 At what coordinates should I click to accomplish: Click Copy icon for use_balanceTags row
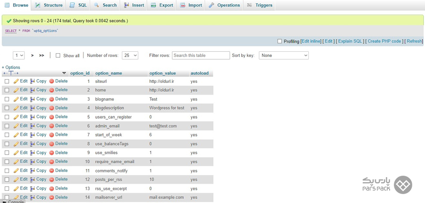33,144
